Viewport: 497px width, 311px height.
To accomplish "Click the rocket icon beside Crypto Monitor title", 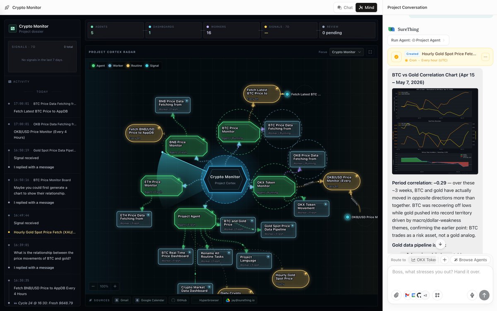I will click(x=7, y=7).
